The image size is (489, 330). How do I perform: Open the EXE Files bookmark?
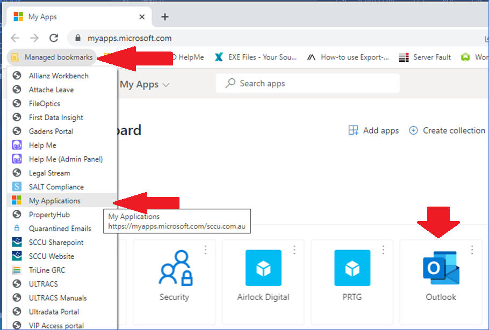coord(256,57)
